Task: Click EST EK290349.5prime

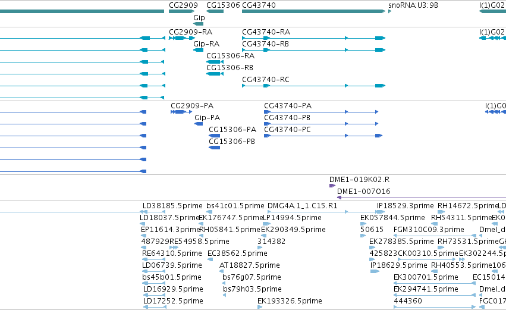Action: 293,230
